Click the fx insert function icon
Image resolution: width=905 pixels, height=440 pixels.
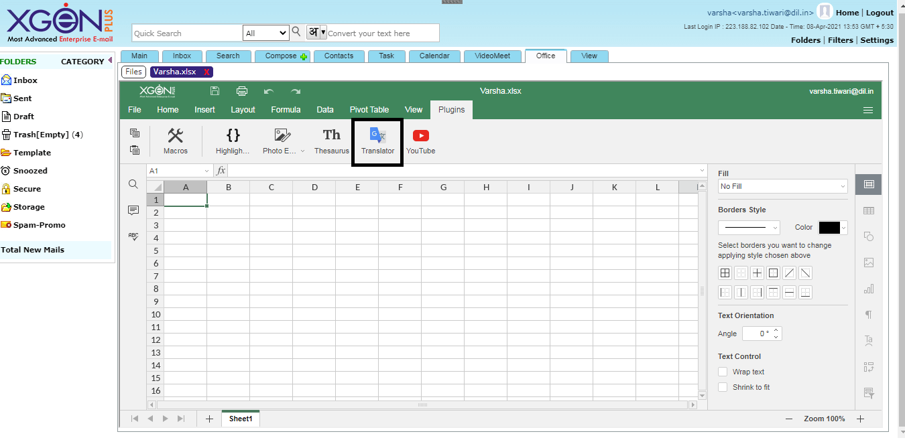point(221,171)
